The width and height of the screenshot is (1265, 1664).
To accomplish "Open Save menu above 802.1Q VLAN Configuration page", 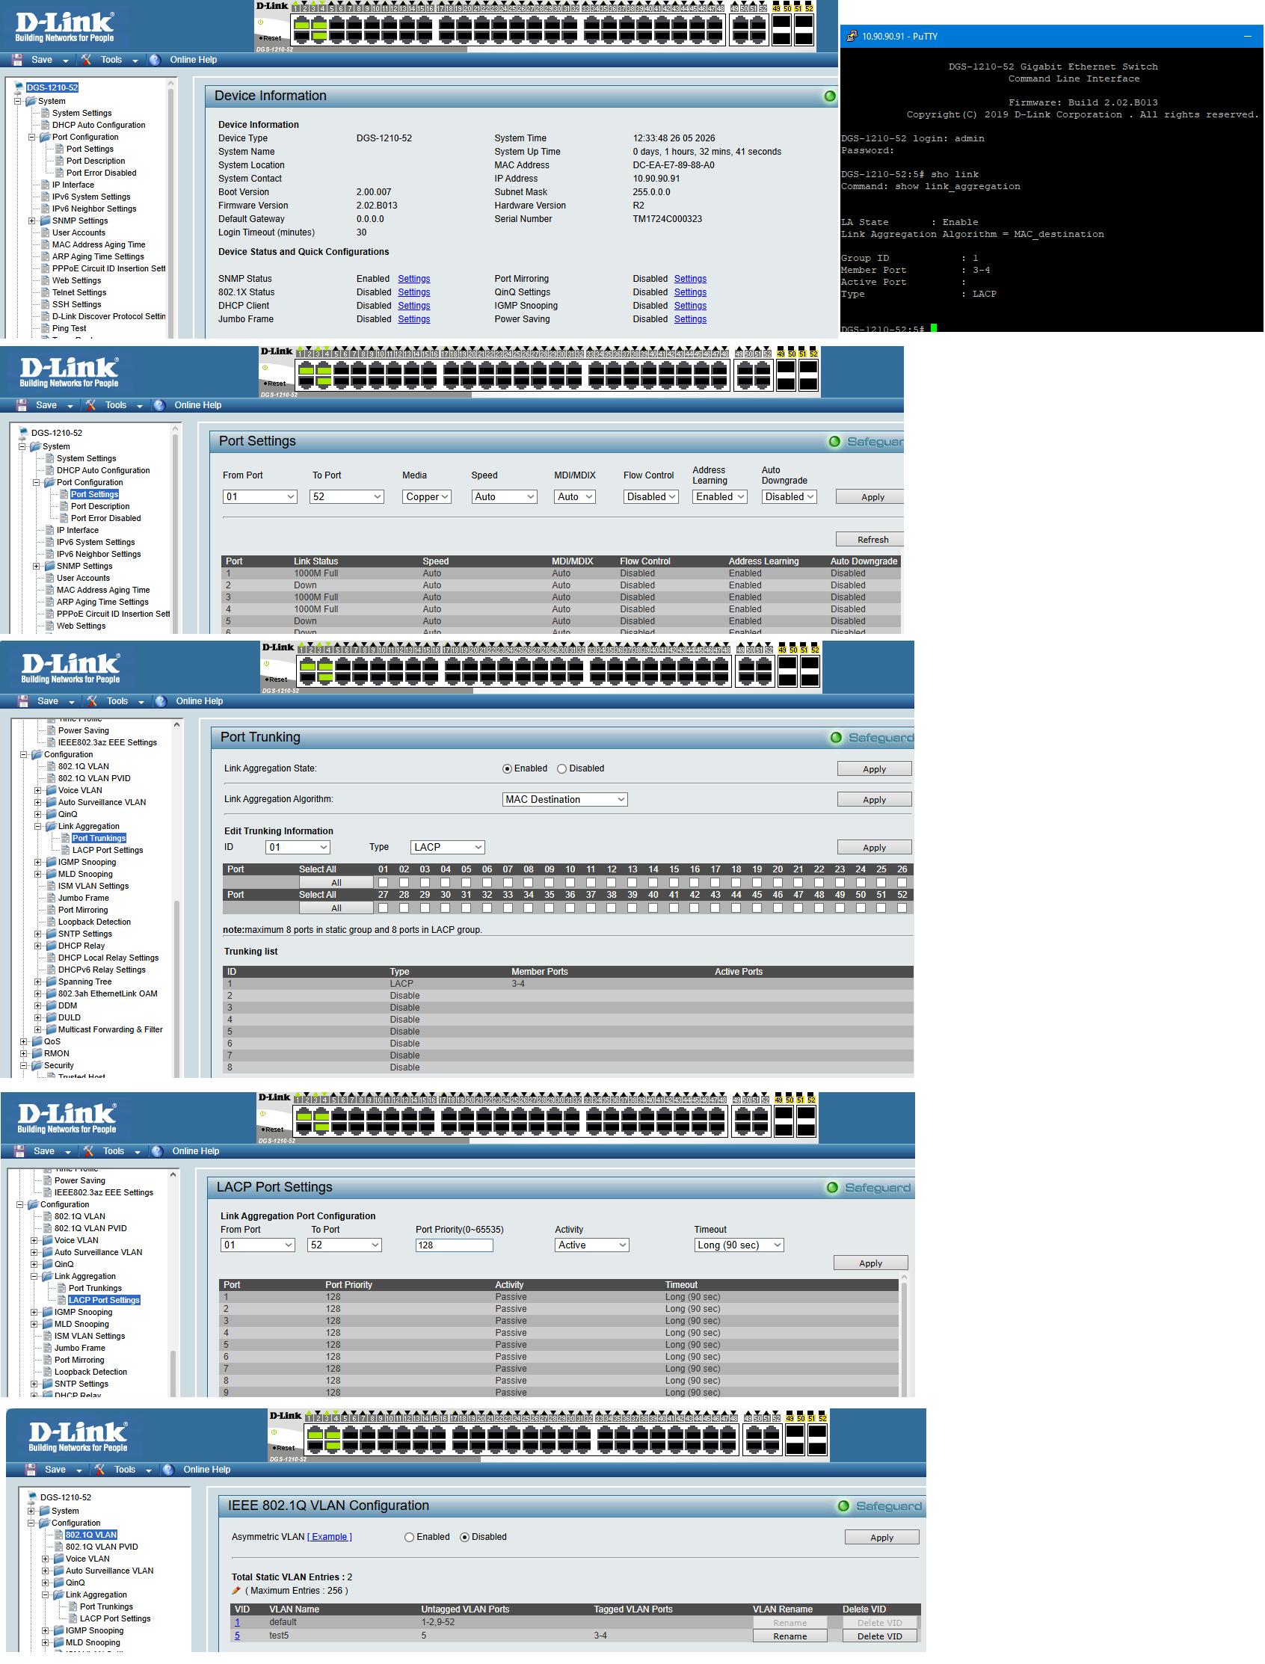I will point(56,1470).
